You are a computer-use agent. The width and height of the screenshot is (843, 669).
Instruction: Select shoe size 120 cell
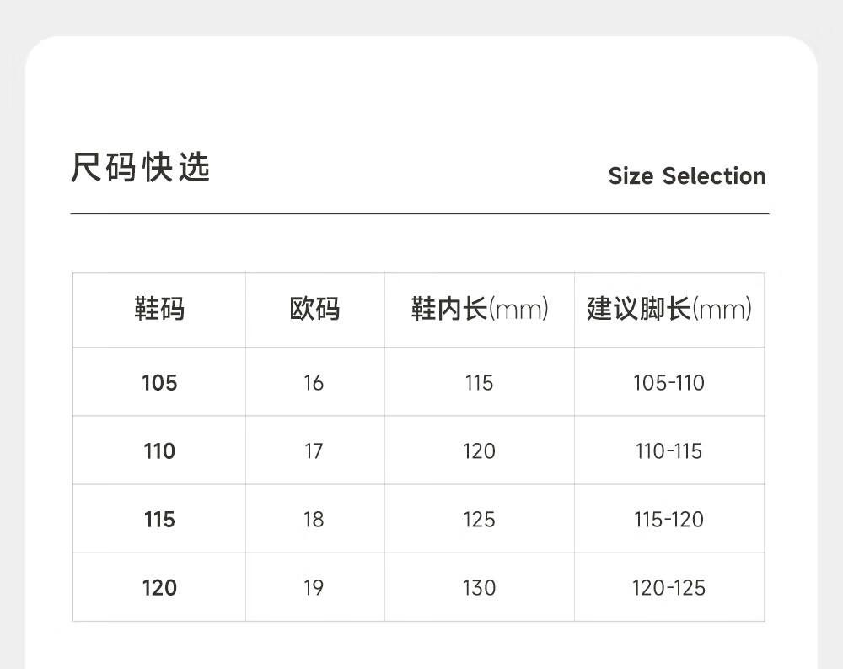click(x=159, y=588)
